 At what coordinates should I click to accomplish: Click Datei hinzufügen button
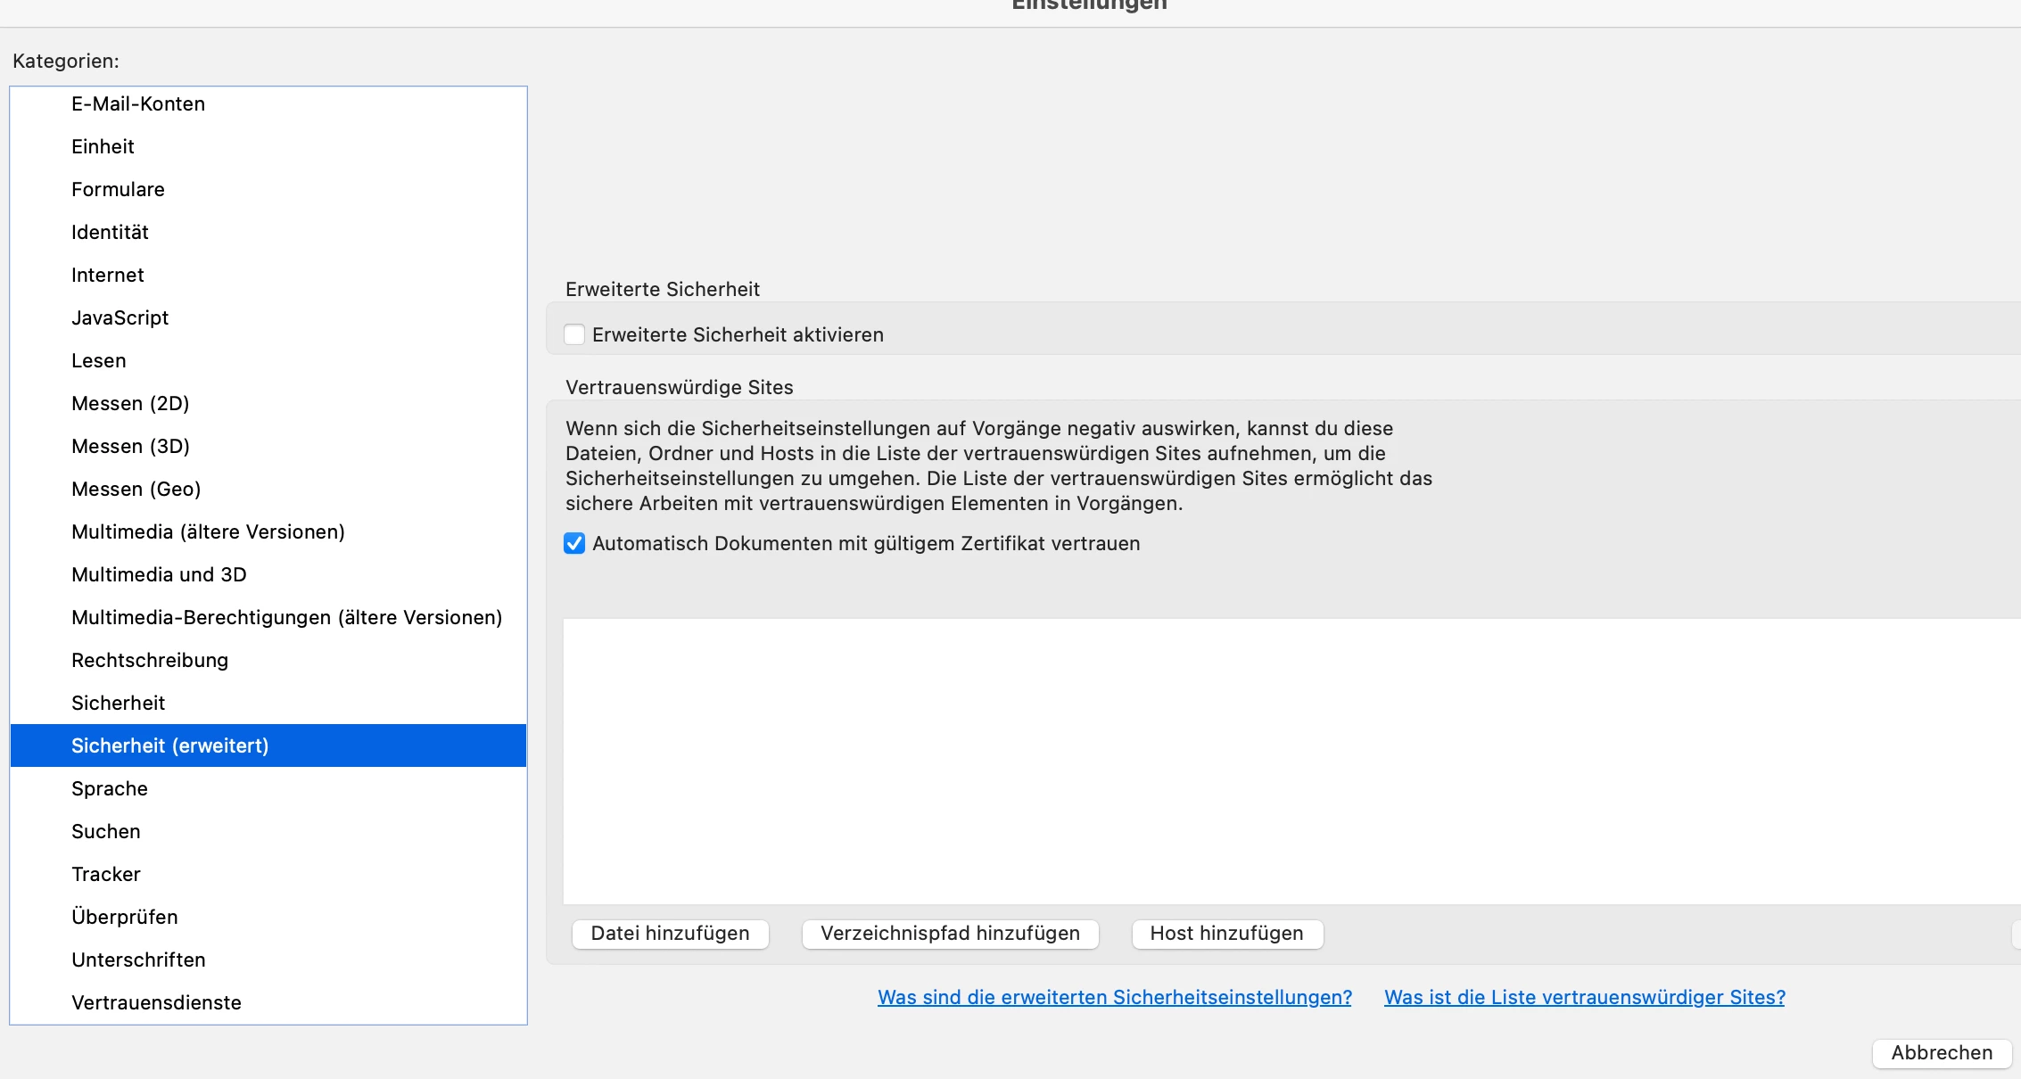click(x=670, y=934)
